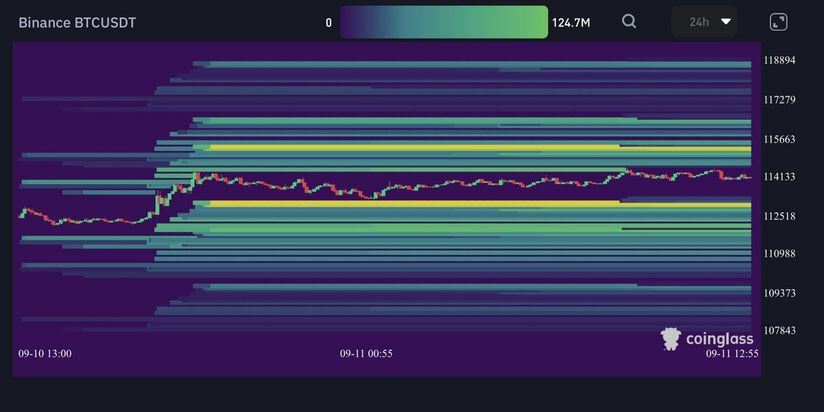Click the yellow liquidation band above price
The height and width of the screenshot is (412, 824).
click(x=480, y=147)
